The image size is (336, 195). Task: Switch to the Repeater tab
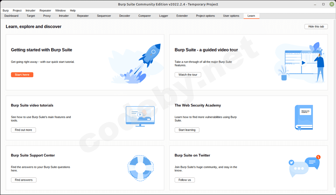pyautogui.click(x=83, y=16)
